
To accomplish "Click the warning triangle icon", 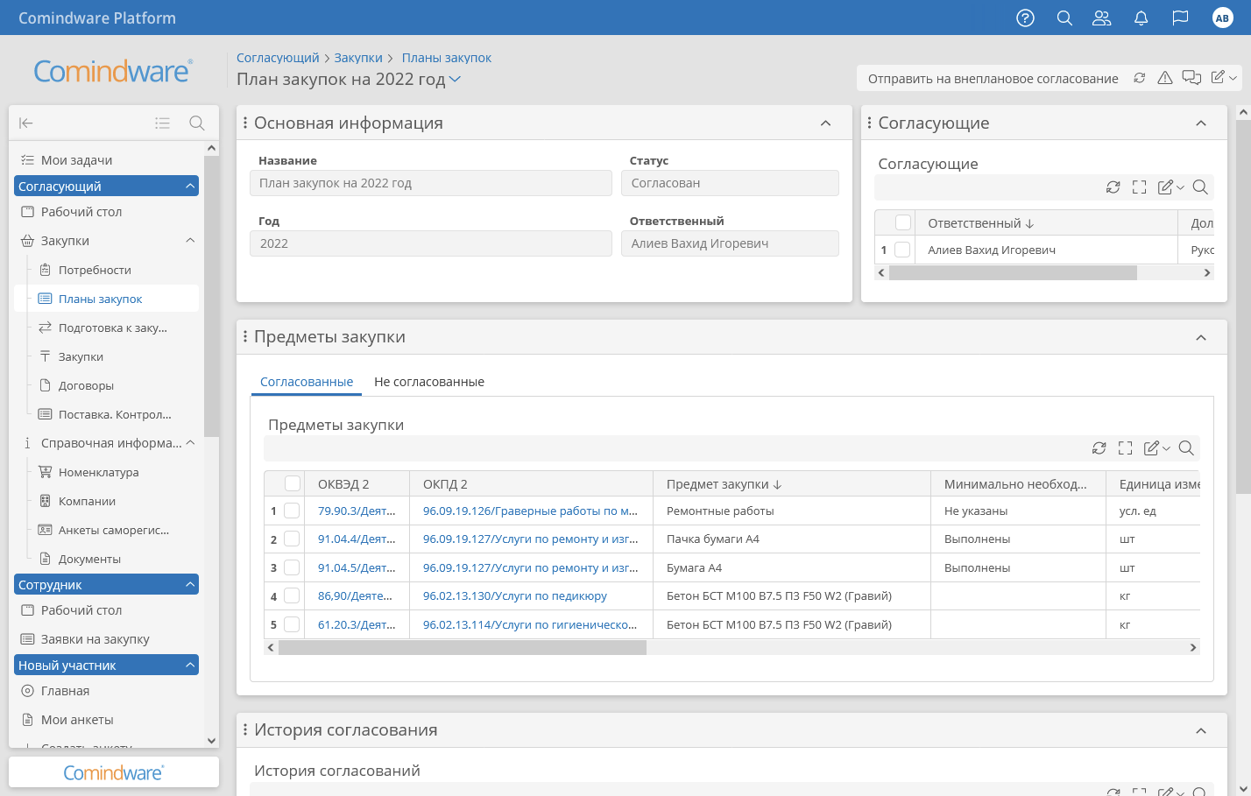I will (1165, 77).
